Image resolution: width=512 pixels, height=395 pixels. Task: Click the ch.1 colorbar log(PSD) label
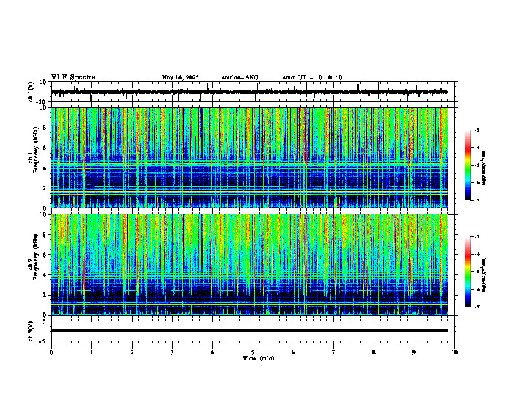484,168
